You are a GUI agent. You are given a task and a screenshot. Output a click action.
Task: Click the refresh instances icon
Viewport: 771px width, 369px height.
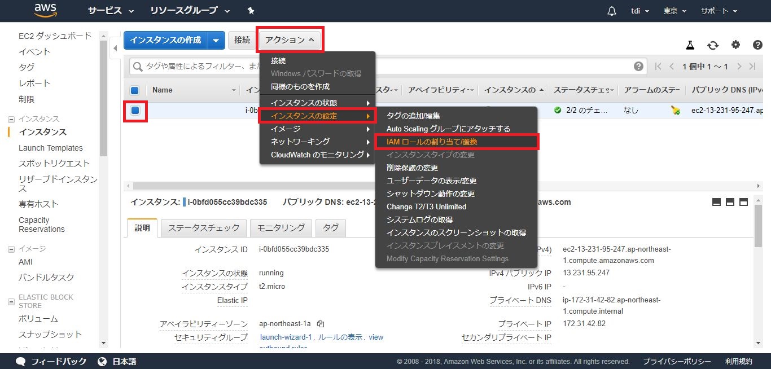[x=713, y=45]
